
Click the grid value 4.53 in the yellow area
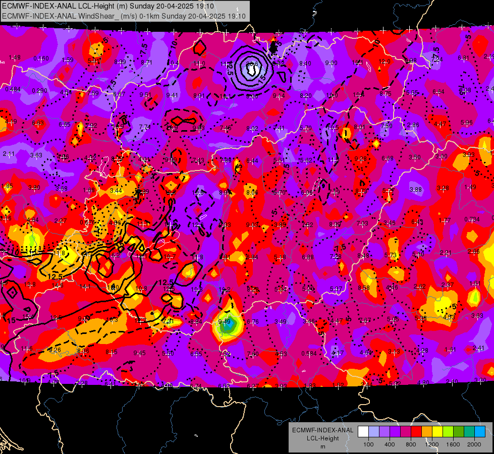449,317
